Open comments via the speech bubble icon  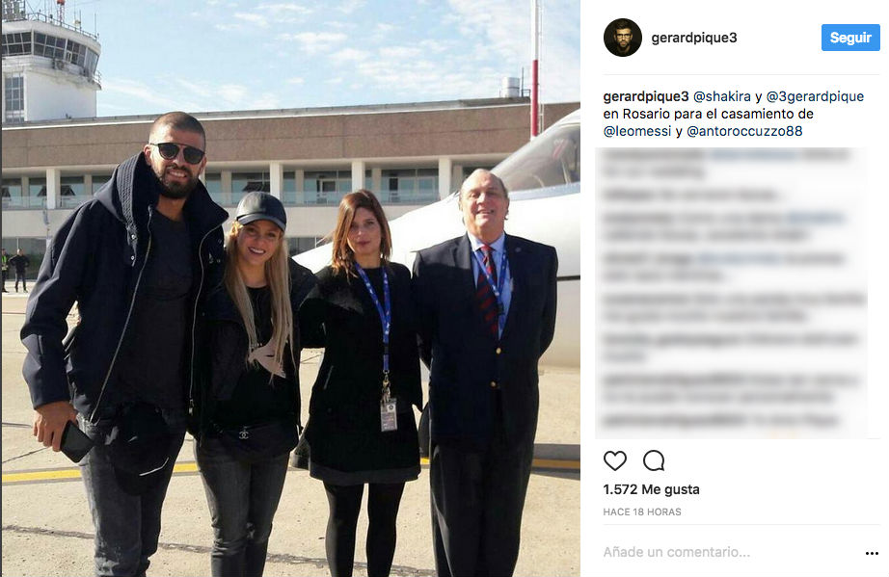pyautogui.click(x=654, y=460)
